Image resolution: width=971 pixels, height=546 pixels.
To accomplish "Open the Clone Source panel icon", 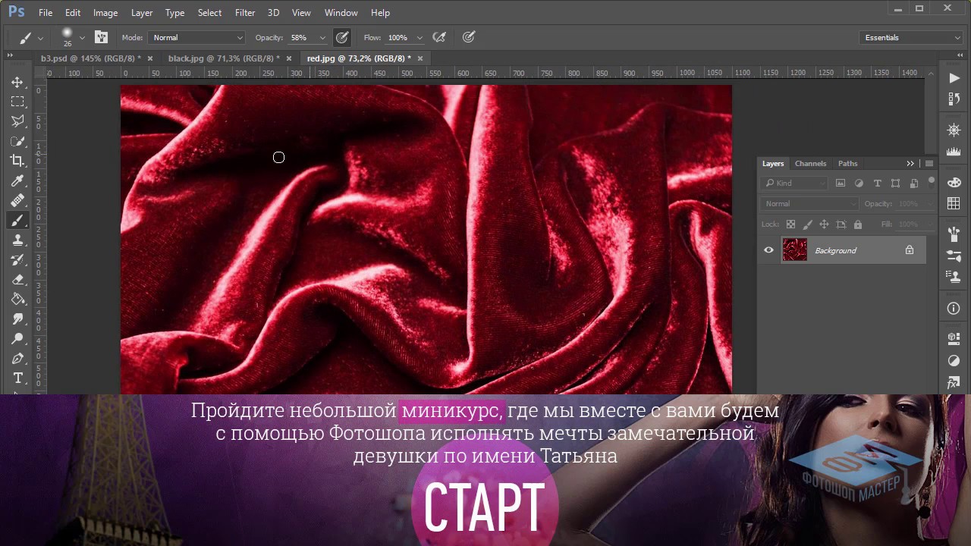I will tap(954, 277).
